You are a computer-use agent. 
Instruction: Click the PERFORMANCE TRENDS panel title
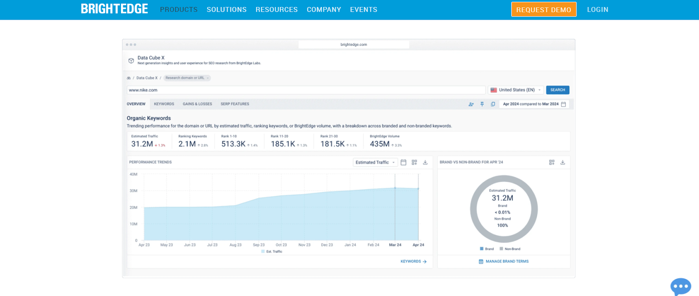click(150, 162)
